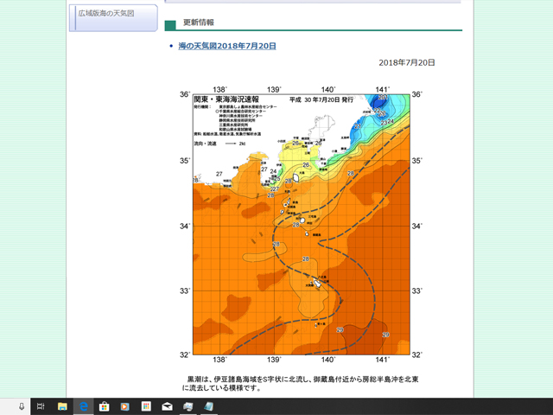Click the 更新情報 section heading
This screenshot has height=415, width=553.
[199, 22]
